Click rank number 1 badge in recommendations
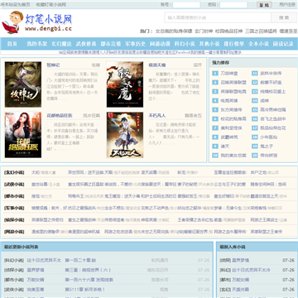 pyautogui.click(x=215, y=74)
